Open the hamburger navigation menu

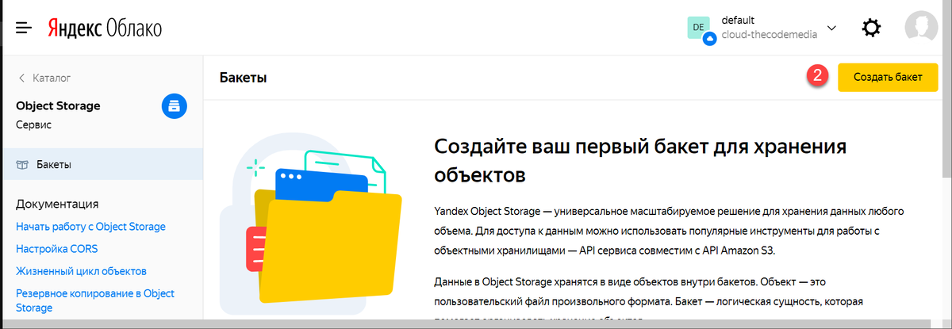pyautogui.click(x=24, y=28)
